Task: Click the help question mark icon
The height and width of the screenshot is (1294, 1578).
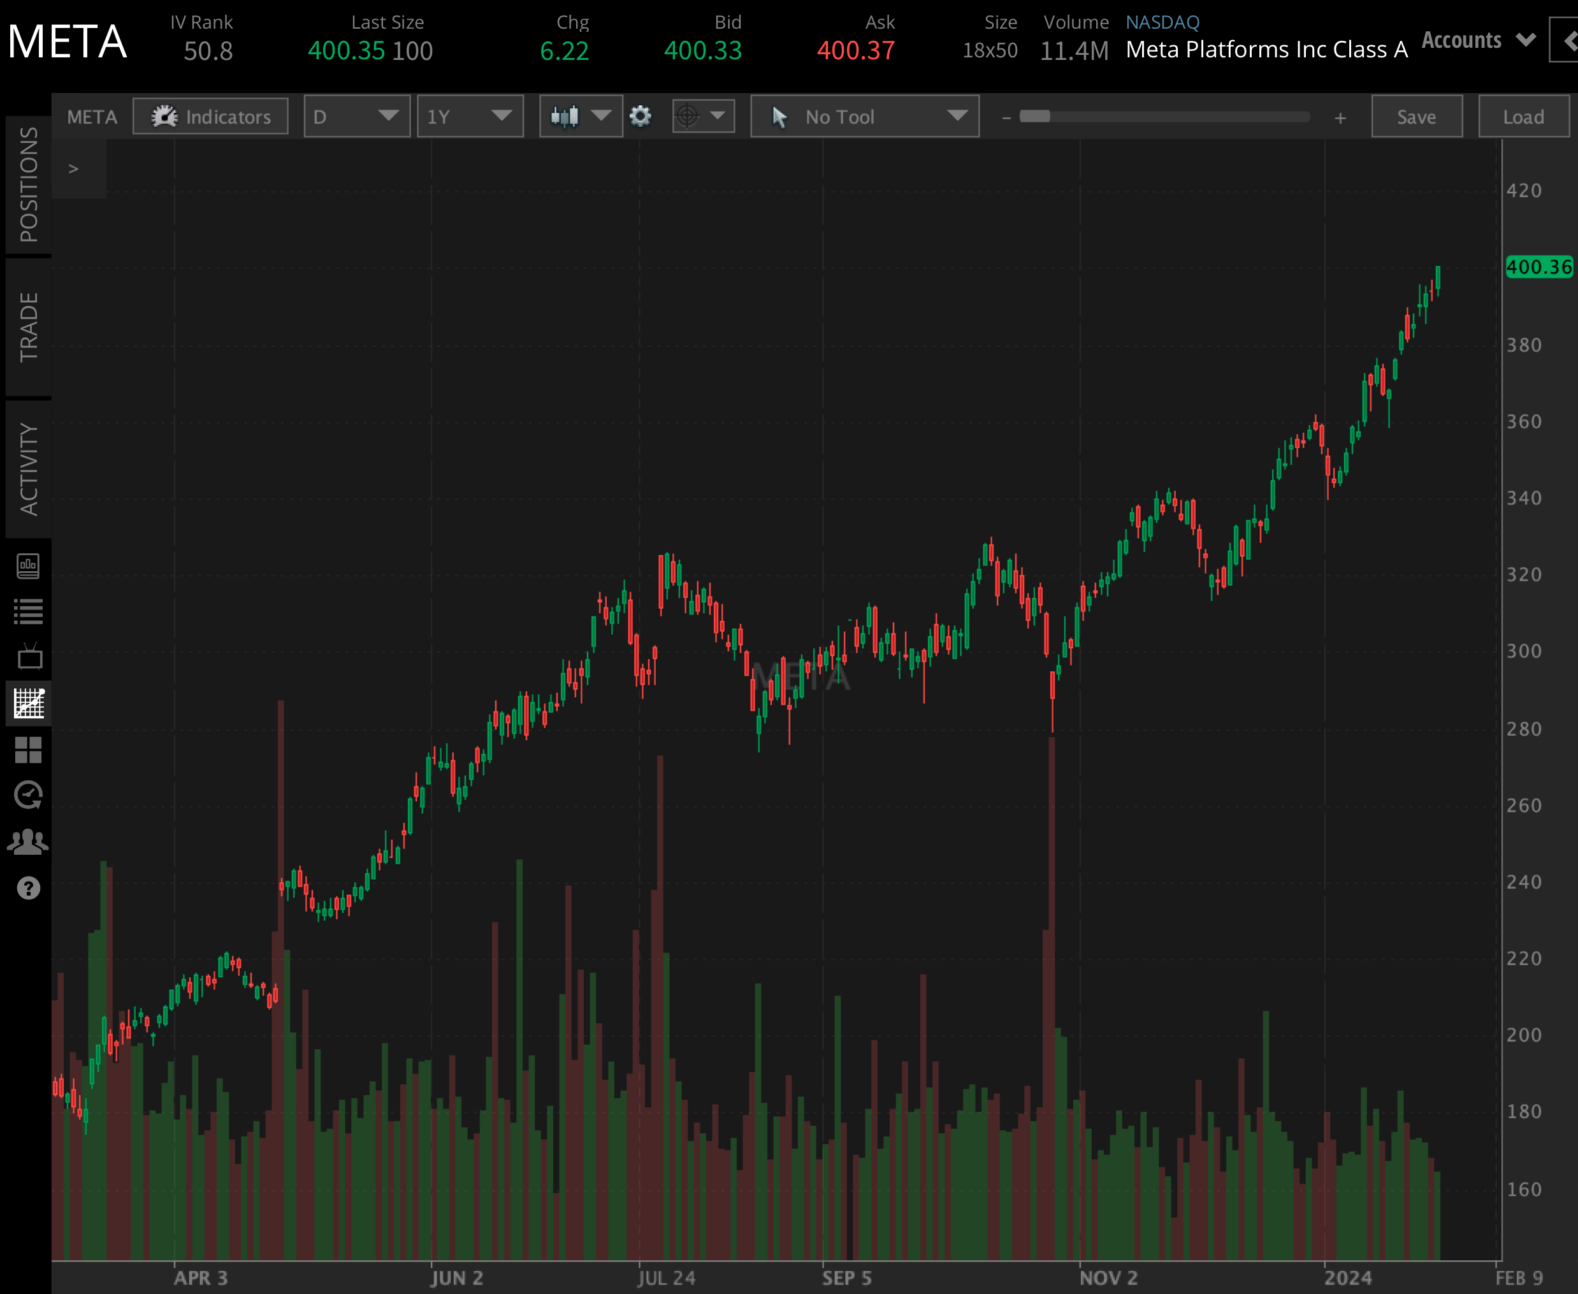Action: [28, 889]
